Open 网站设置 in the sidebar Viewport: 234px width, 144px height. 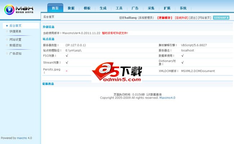click(15, 40)
